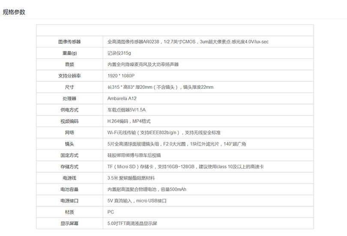Click the micro USB接口 value
347x236 pixels.
tap(137, 201)
